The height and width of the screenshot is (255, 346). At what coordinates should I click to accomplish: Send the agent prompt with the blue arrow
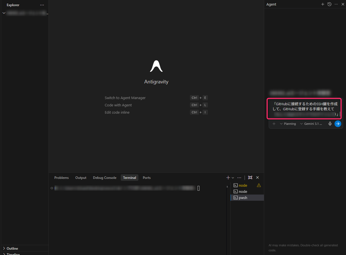pyautogui.click(x=338, y=124)
